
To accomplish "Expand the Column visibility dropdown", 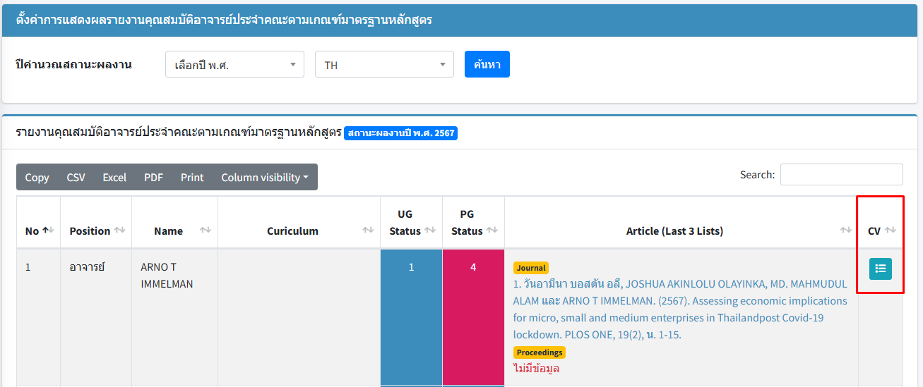I will click(x=265, y=178).
